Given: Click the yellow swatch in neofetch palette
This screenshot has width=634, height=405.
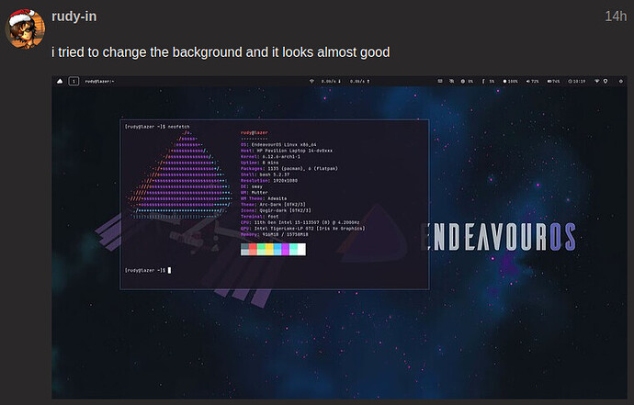Looking at the screenshot, I should [269, 249].
